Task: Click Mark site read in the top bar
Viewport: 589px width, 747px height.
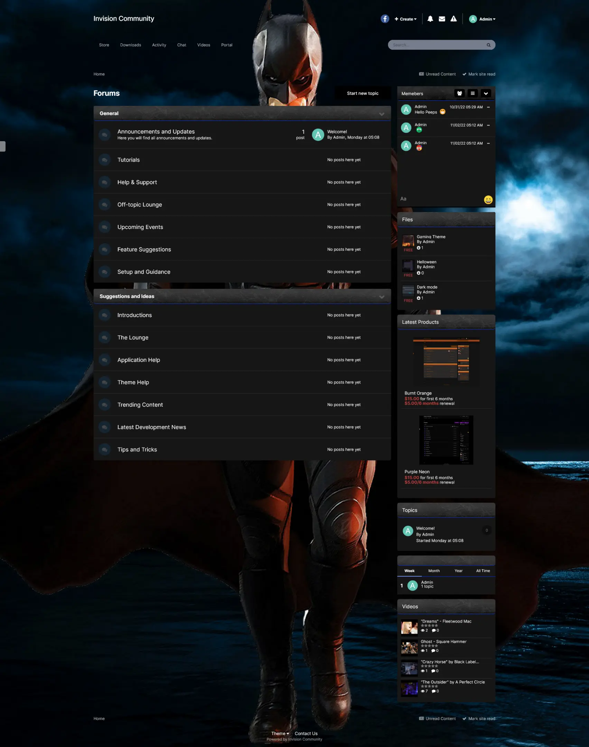Action: (x=479, y=74)
